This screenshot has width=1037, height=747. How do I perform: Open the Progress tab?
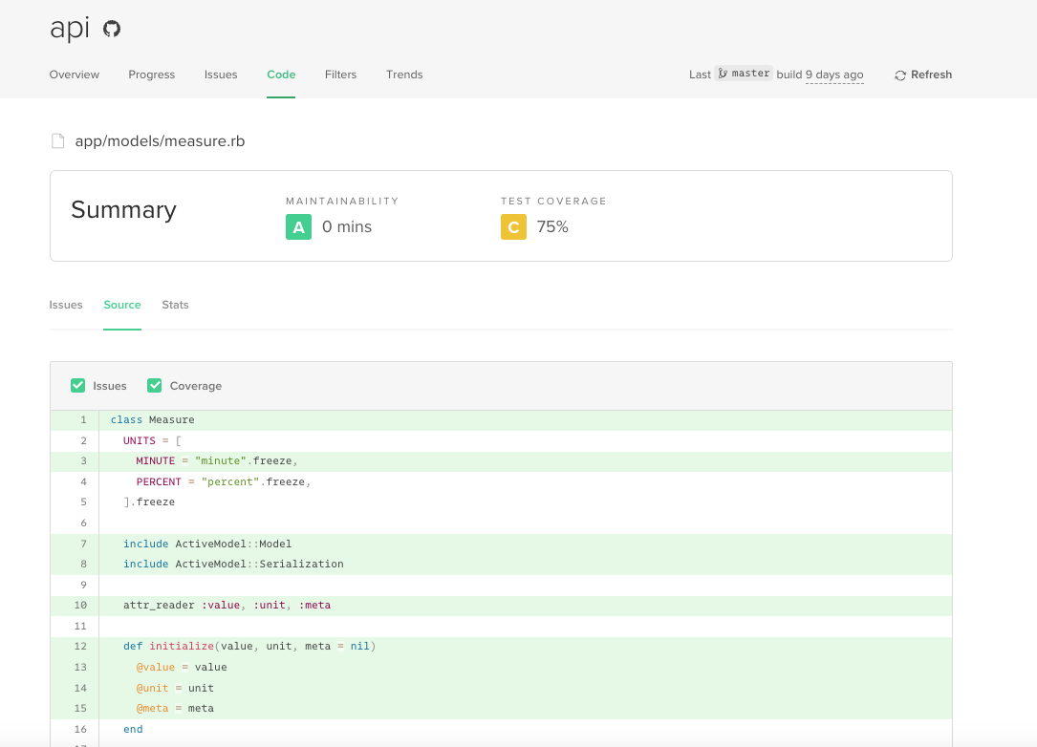pos(151,75)
